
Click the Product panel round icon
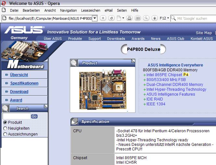click(x=74, y=63)
